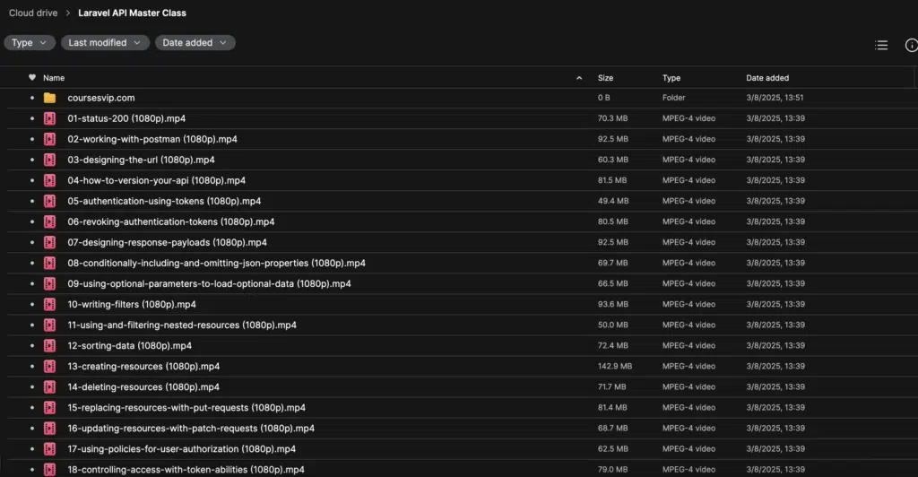This screenshot has width=918, height=477.
Task: Click video icon for 15-replacing-resources-with-put-requests
Action: click(x=50, y=408)
